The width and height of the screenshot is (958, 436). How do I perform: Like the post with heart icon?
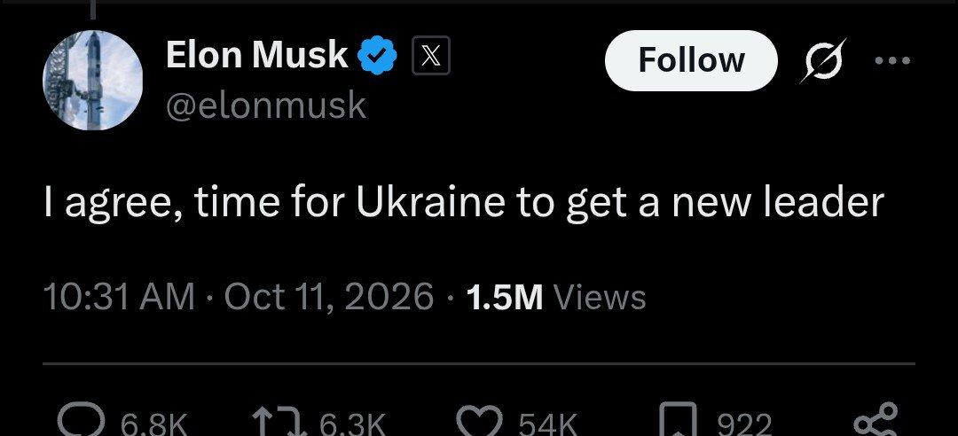click(480, 421)
